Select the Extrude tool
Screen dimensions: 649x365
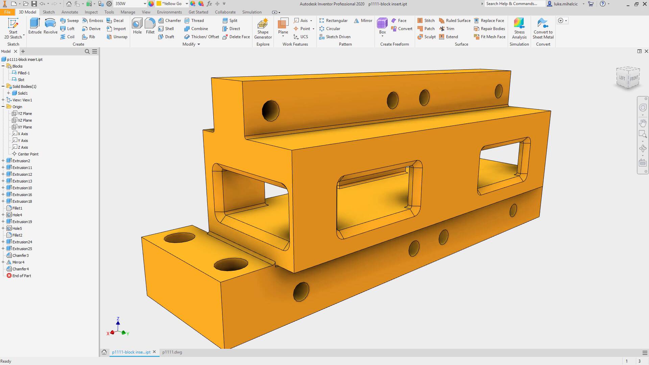[35, 25]
